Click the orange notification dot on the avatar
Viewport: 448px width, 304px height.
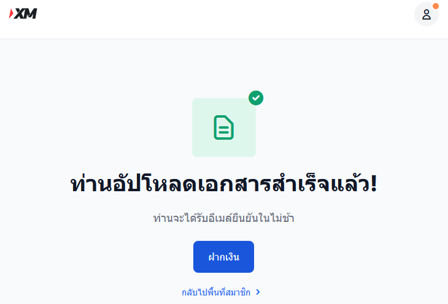436,6
